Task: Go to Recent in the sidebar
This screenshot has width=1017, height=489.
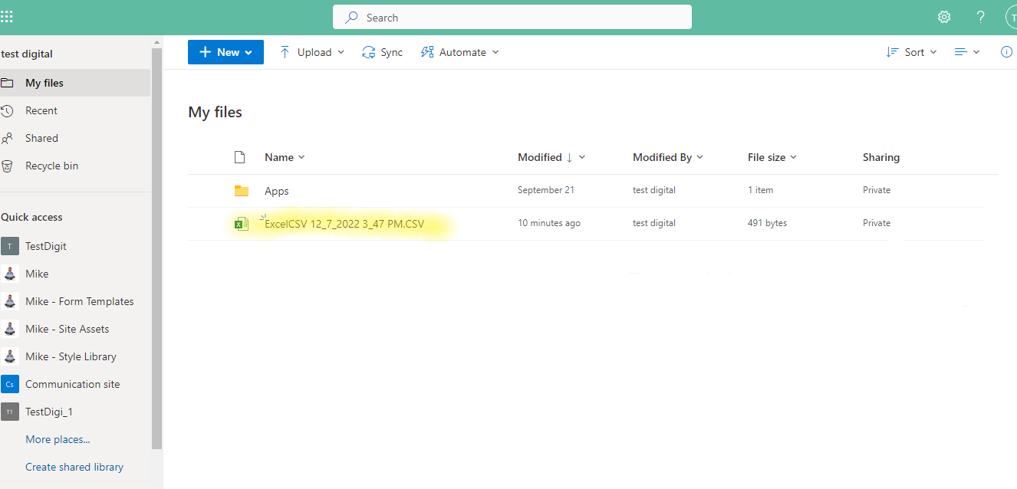Action: (41, 110)
